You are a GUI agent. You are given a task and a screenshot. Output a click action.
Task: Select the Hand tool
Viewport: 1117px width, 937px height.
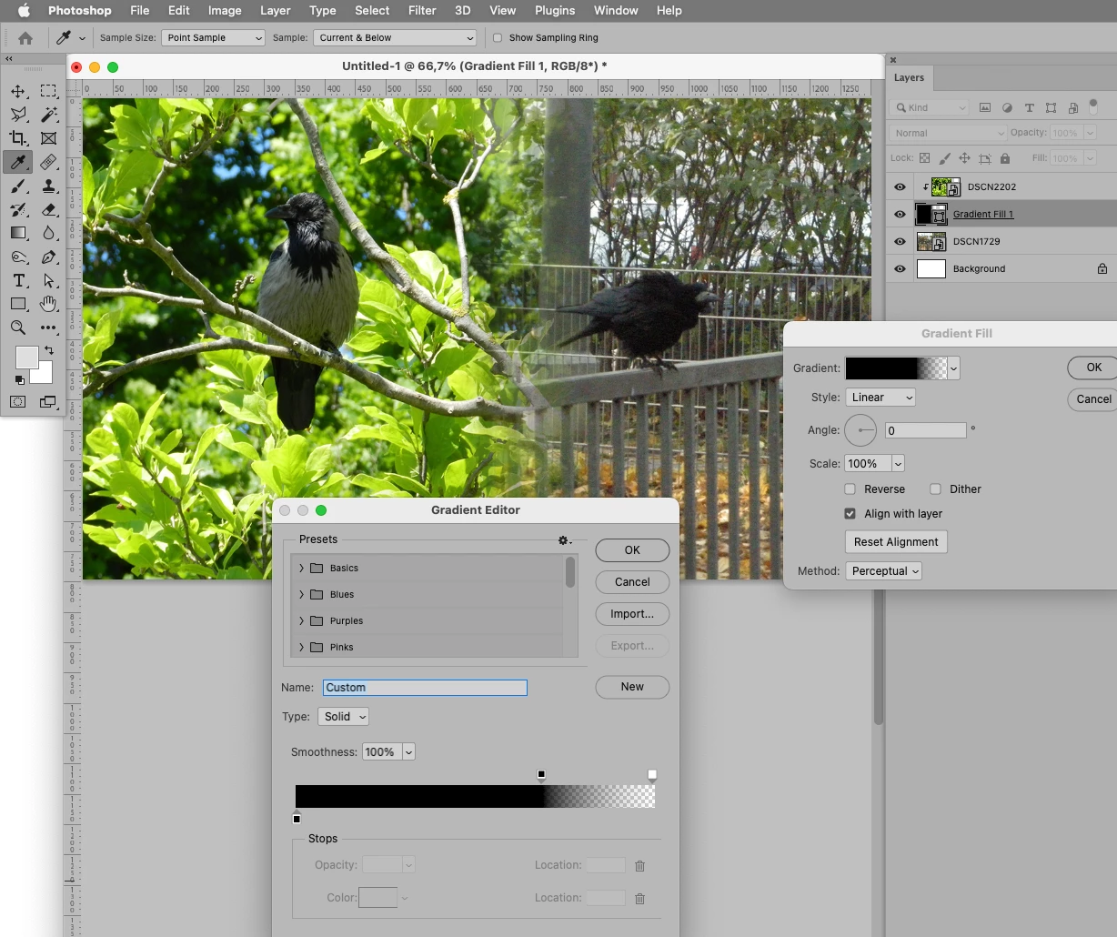(48, 304)
